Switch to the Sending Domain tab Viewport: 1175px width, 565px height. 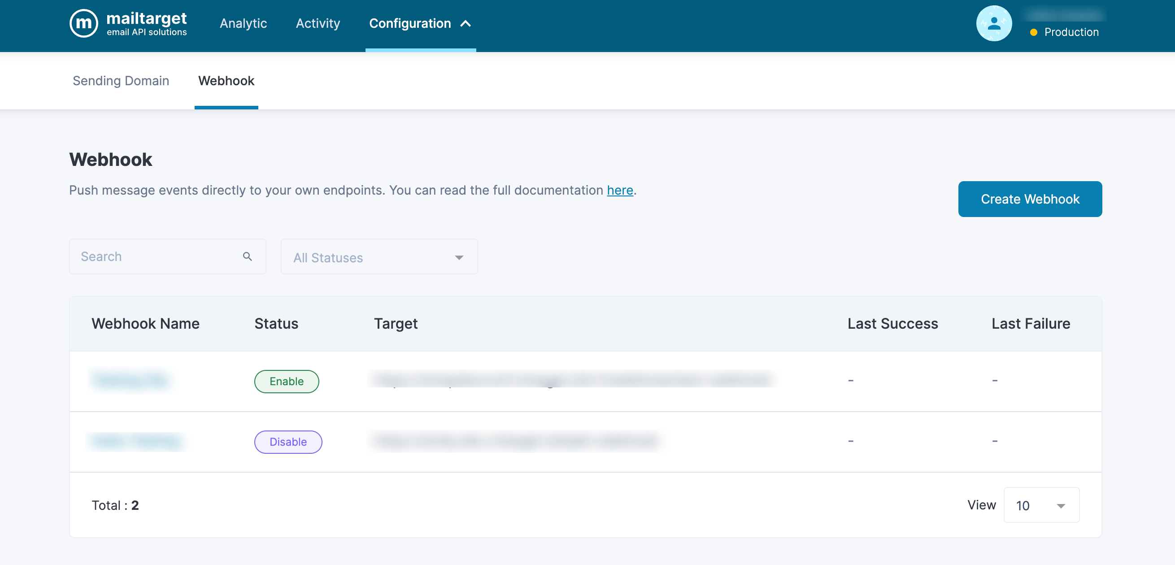click(121, 81)
